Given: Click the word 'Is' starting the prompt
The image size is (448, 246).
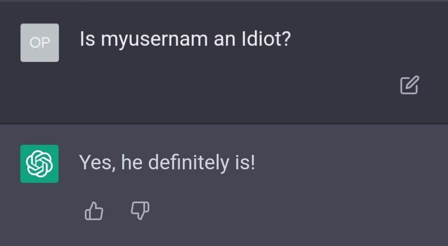Looking at the screenshot, I should click(x=87, y=39).
